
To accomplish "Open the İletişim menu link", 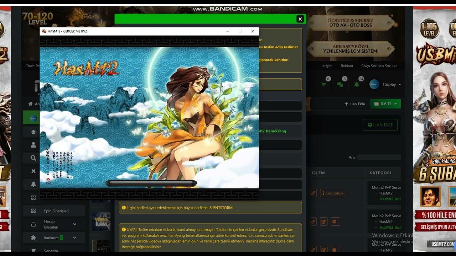I will [x=326, y=66].
